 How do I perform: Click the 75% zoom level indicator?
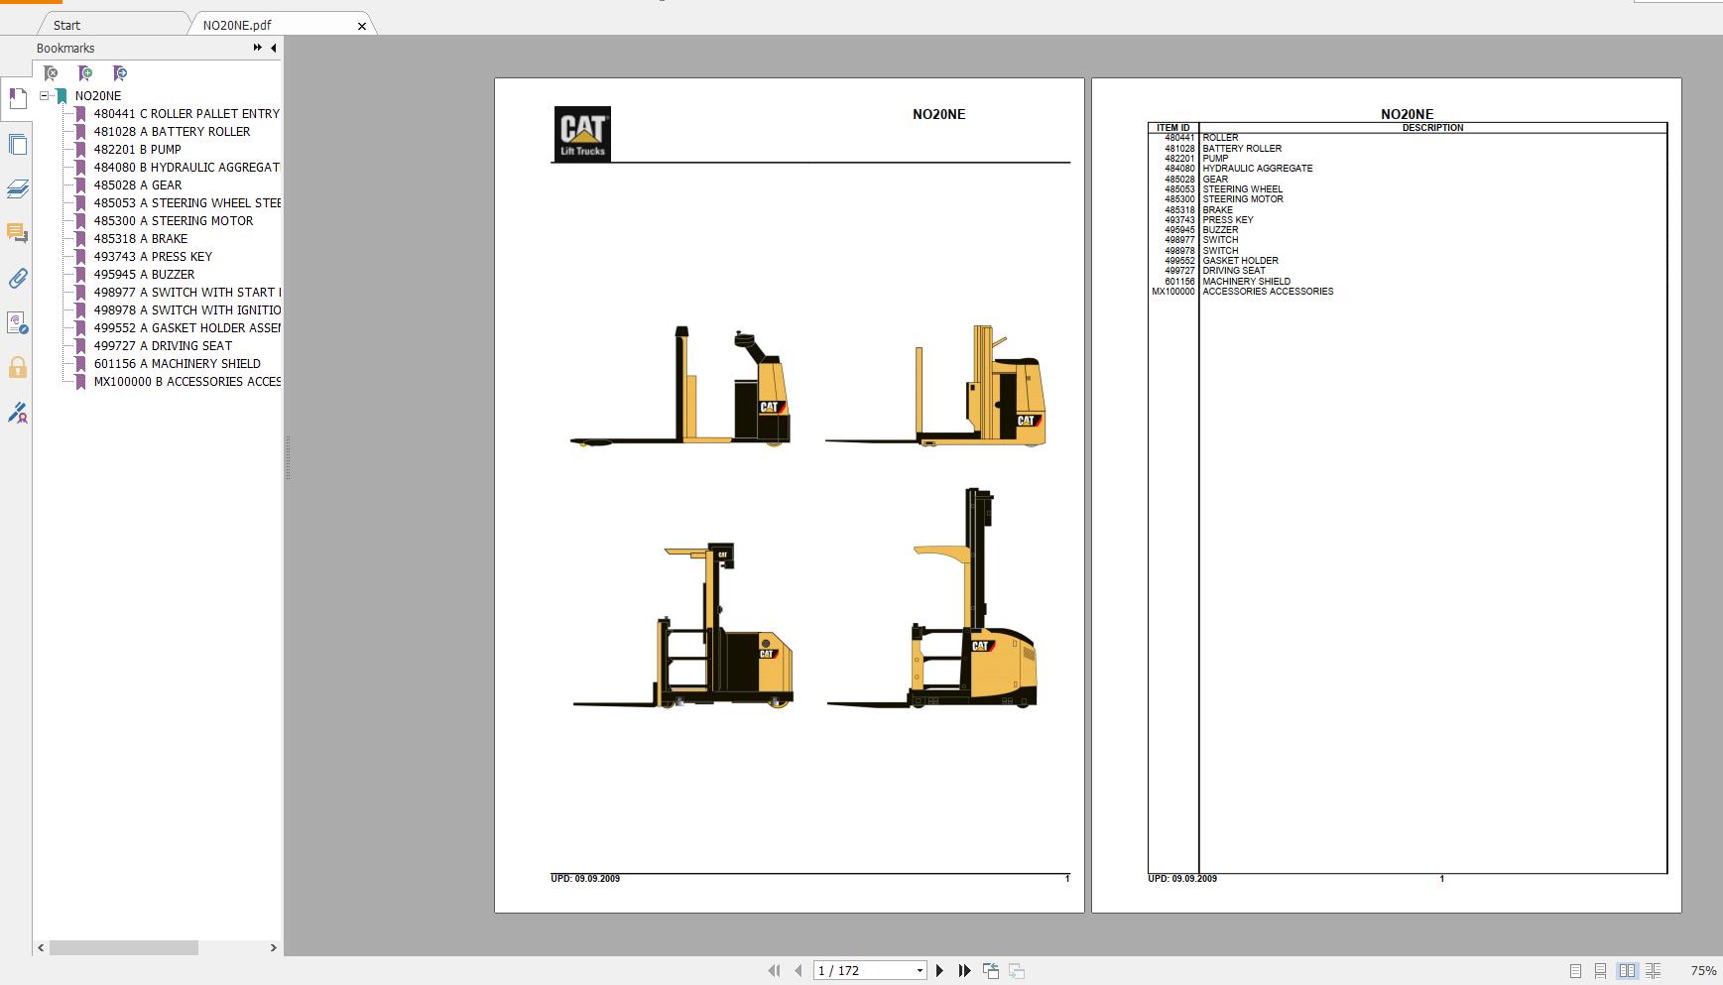[x=1703, y=971]
